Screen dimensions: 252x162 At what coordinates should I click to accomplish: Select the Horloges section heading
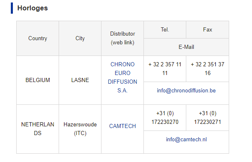(x=32, y=8)
